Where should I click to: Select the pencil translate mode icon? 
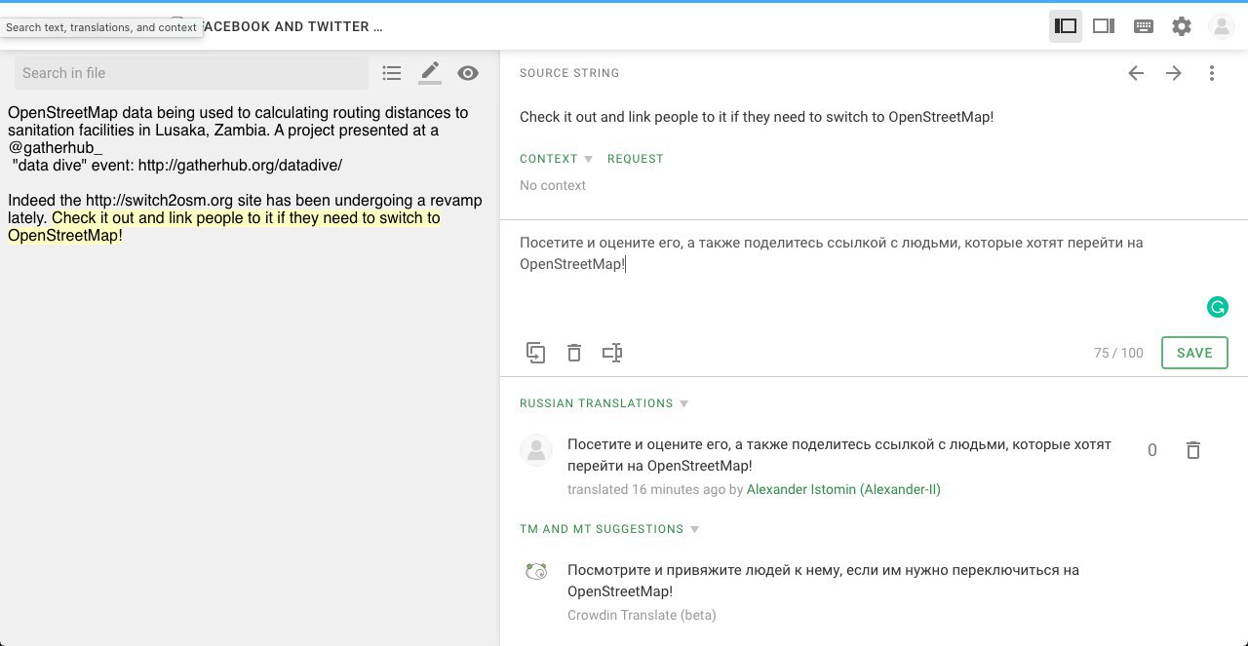pos(430,73)
